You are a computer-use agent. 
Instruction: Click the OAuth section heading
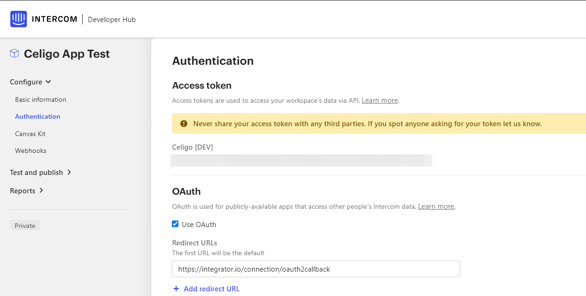pyautogui.click(x=186, y=191)
